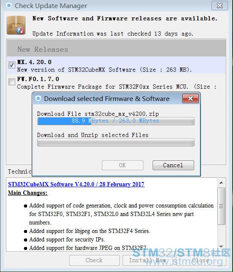Click the scroll down arrow in release notes
This screenshot has width=233, height=272.
point(221,247)
